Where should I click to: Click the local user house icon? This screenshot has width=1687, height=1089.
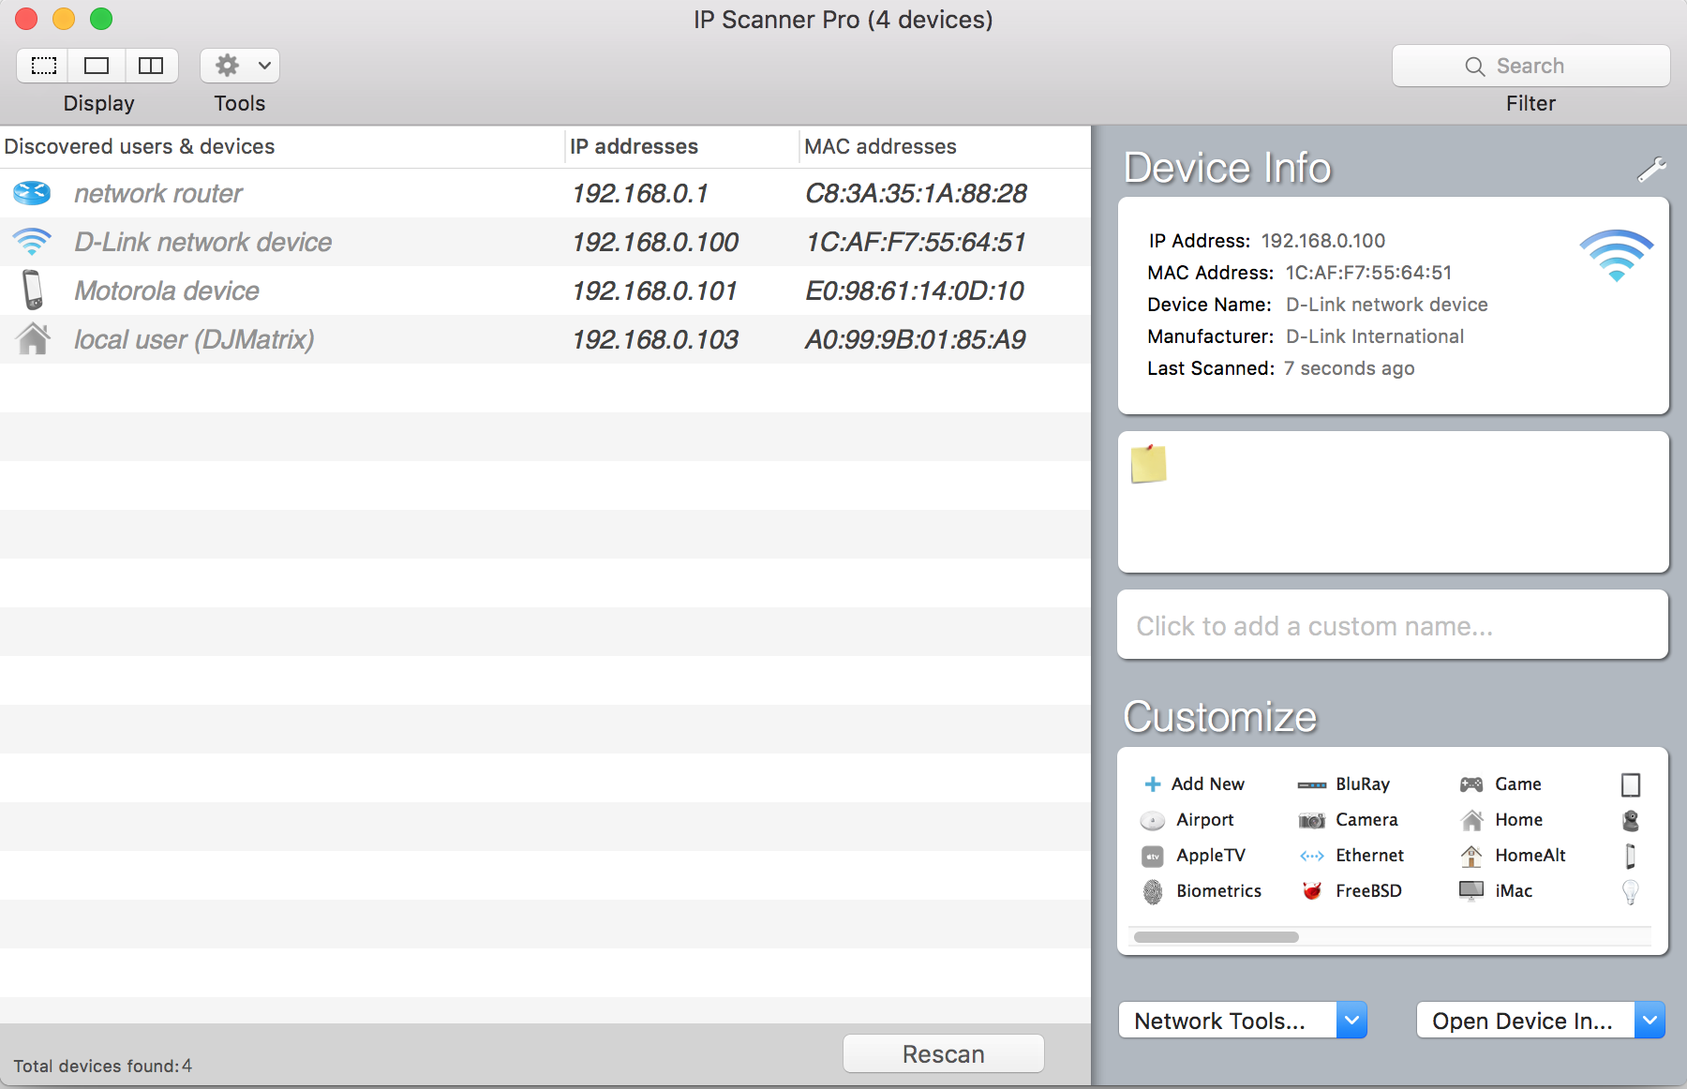33,338
